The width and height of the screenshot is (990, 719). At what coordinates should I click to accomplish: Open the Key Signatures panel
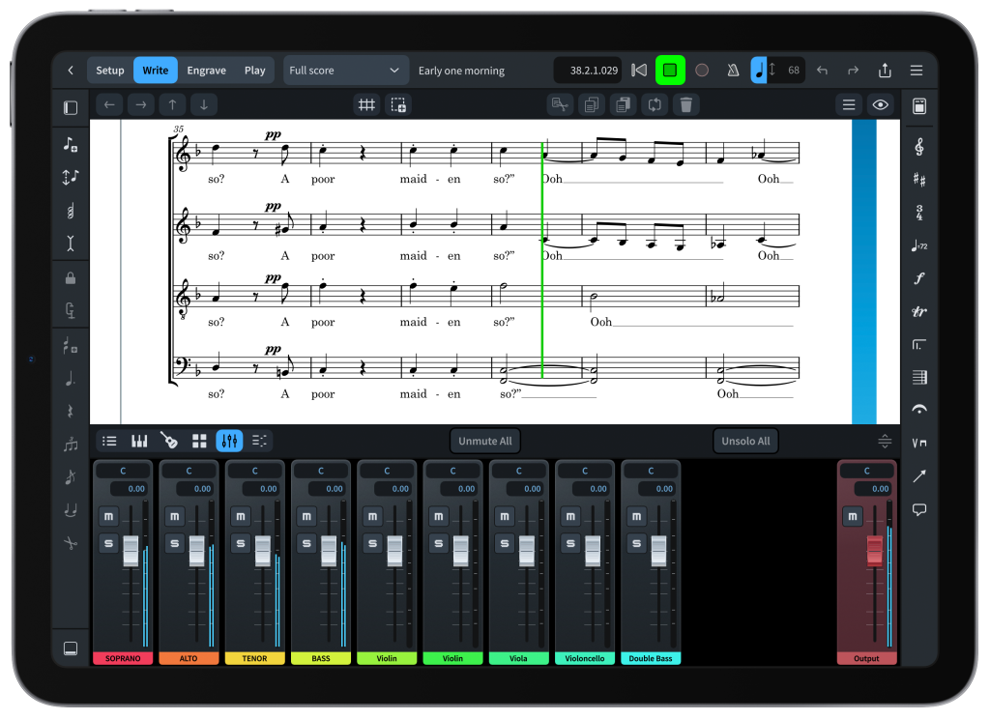(918, 180)
